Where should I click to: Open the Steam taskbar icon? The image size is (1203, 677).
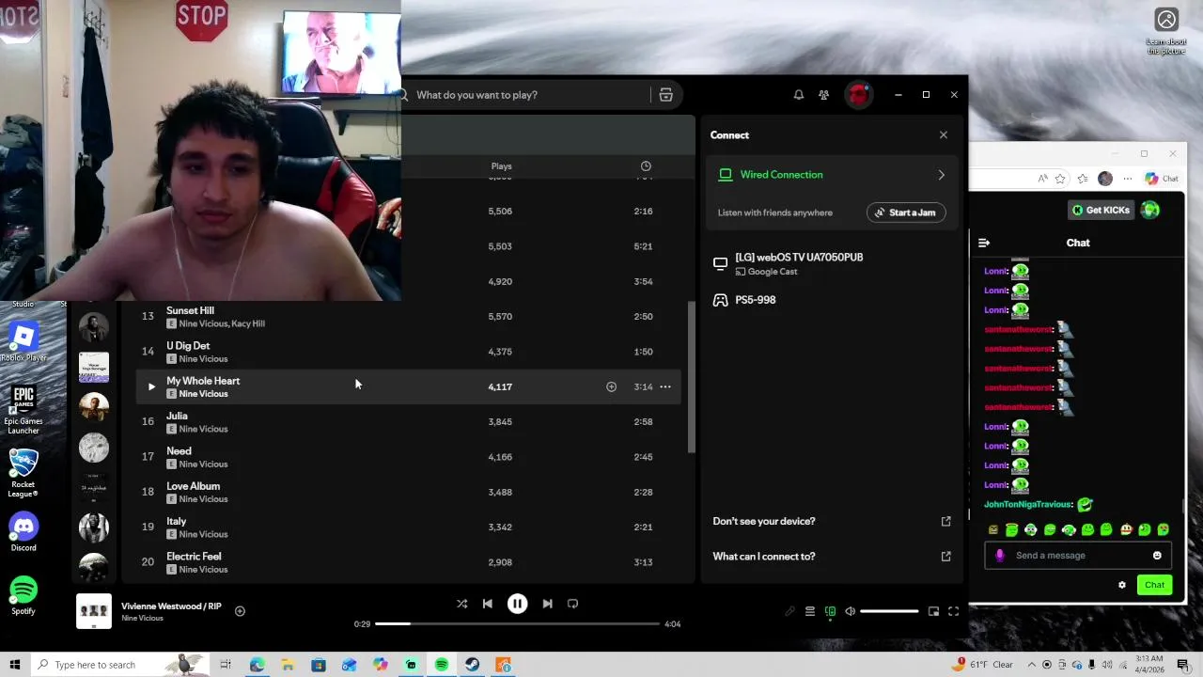(x=472, y=665)
